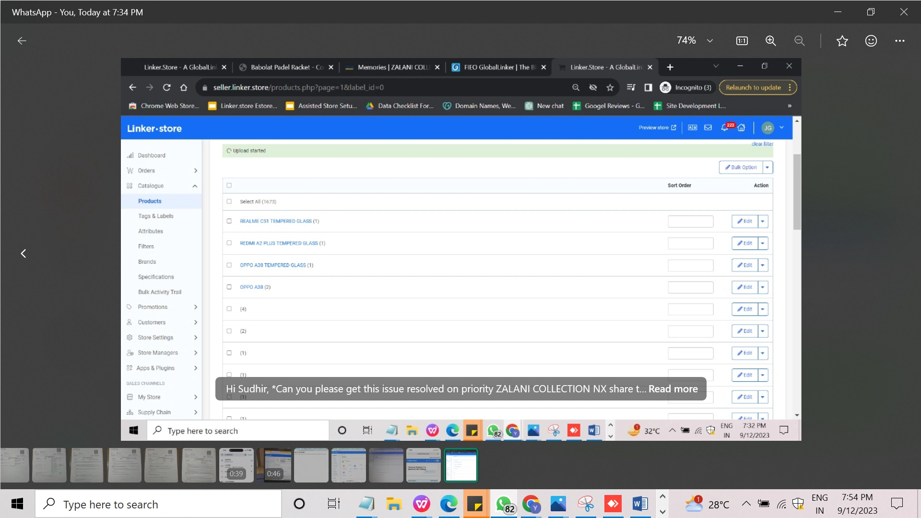Click sort order field for REALME C51 row
The image size is (921, 518).
tap(690, 221)
